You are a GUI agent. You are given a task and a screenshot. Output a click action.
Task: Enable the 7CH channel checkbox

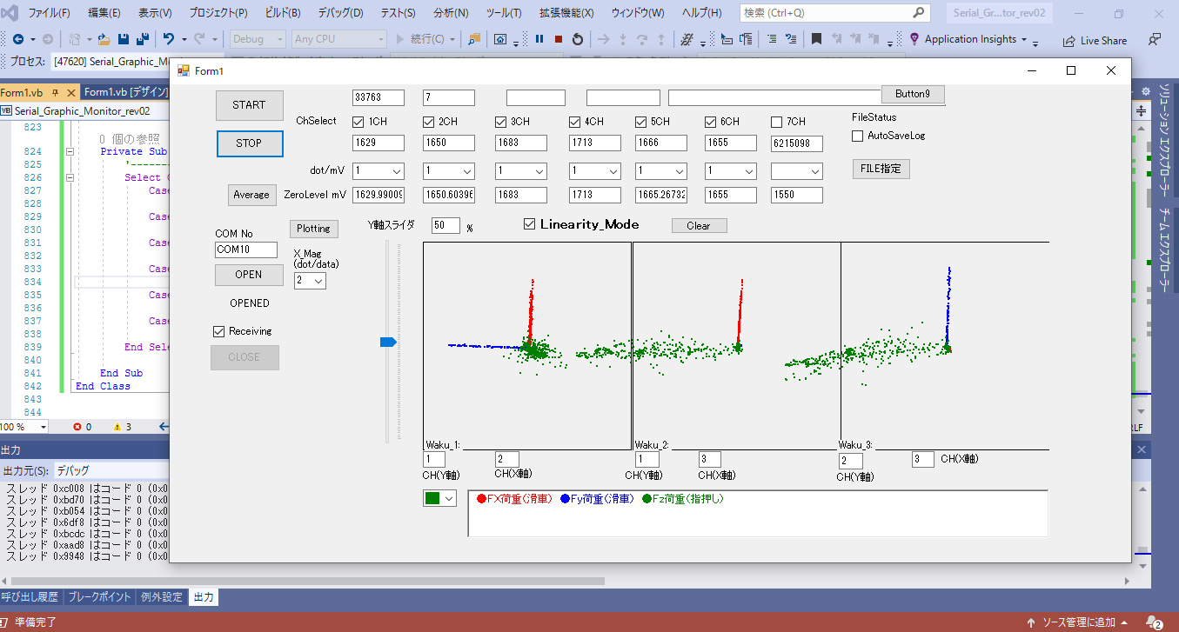point(777,122)
